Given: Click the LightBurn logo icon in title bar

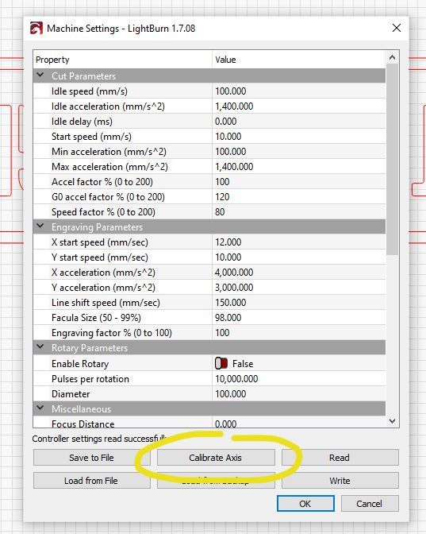Looking at the screenshot, I should [36, 29].
